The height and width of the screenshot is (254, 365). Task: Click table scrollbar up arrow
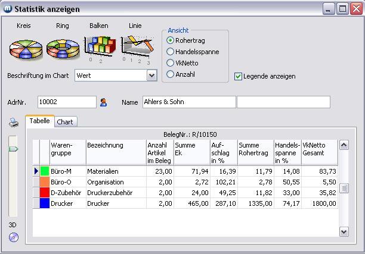coord(343,145)
